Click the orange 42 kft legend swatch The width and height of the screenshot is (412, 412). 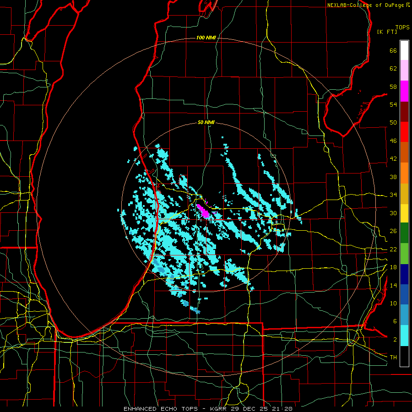pyautogui.click(x=404, y=173)
